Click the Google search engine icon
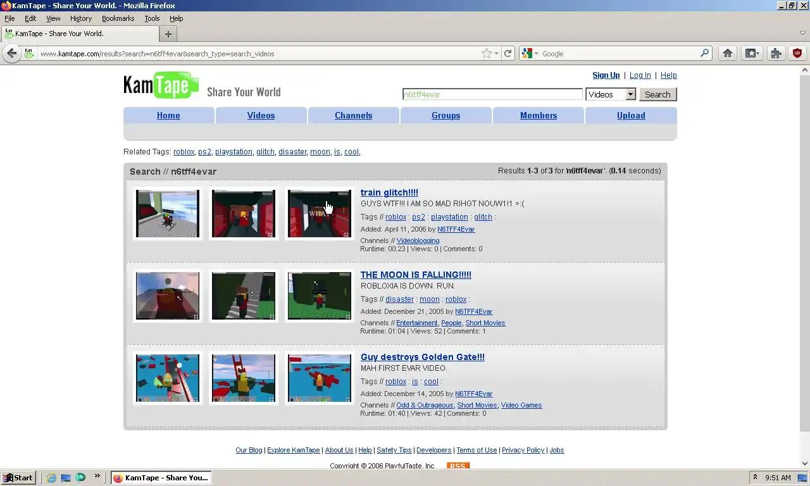 (x=526, y=54)
